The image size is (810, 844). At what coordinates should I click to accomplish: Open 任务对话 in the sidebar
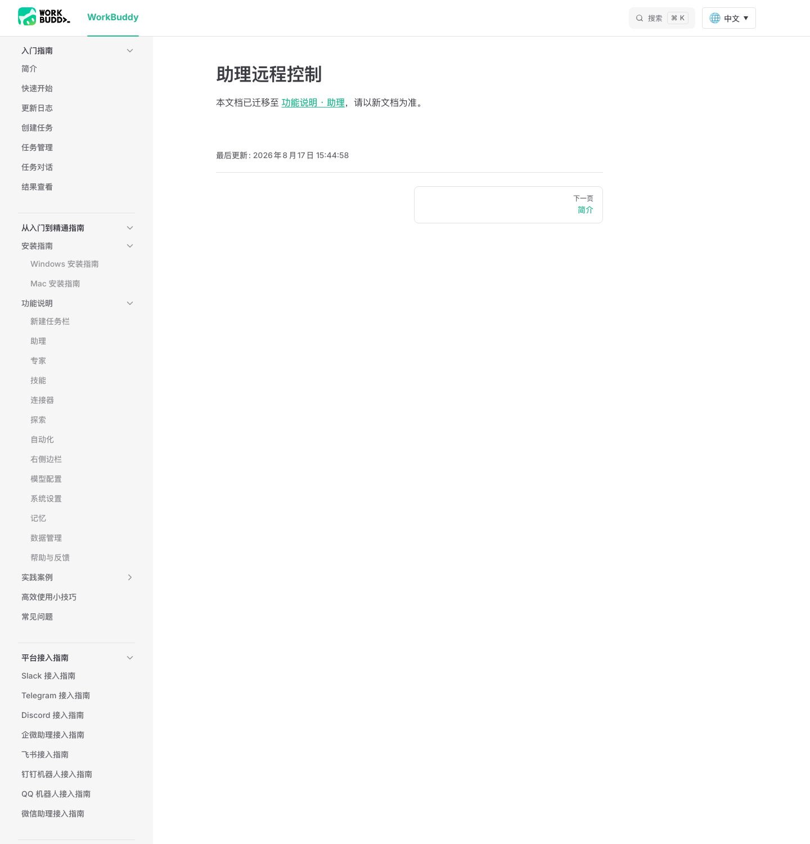(37, 167)
